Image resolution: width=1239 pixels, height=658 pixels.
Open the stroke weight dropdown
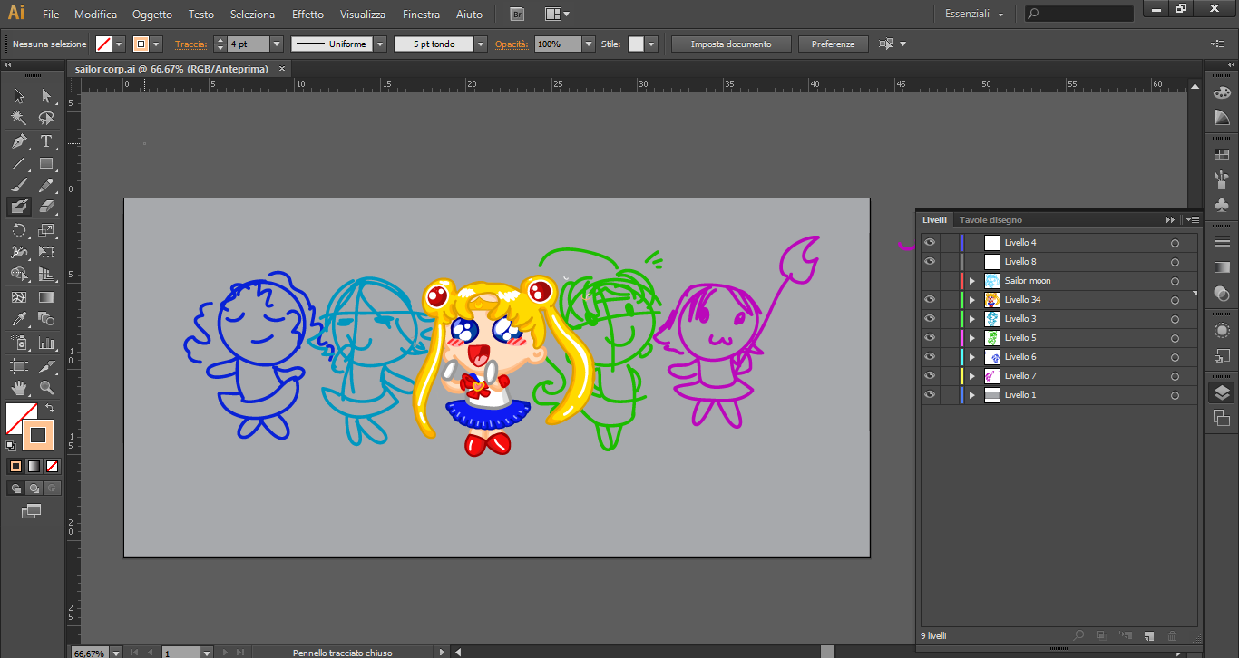pyautogui.click(x=277, y=44)
